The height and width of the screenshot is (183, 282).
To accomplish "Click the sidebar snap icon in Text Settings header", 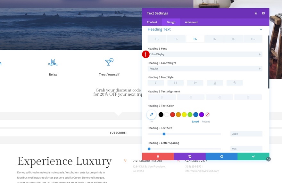I will coord(263,13).
